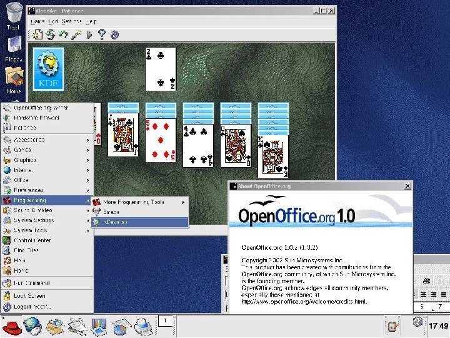Click the magic wand Hint icon
Screen dimensions: 450x338
(x=76, y=35)
